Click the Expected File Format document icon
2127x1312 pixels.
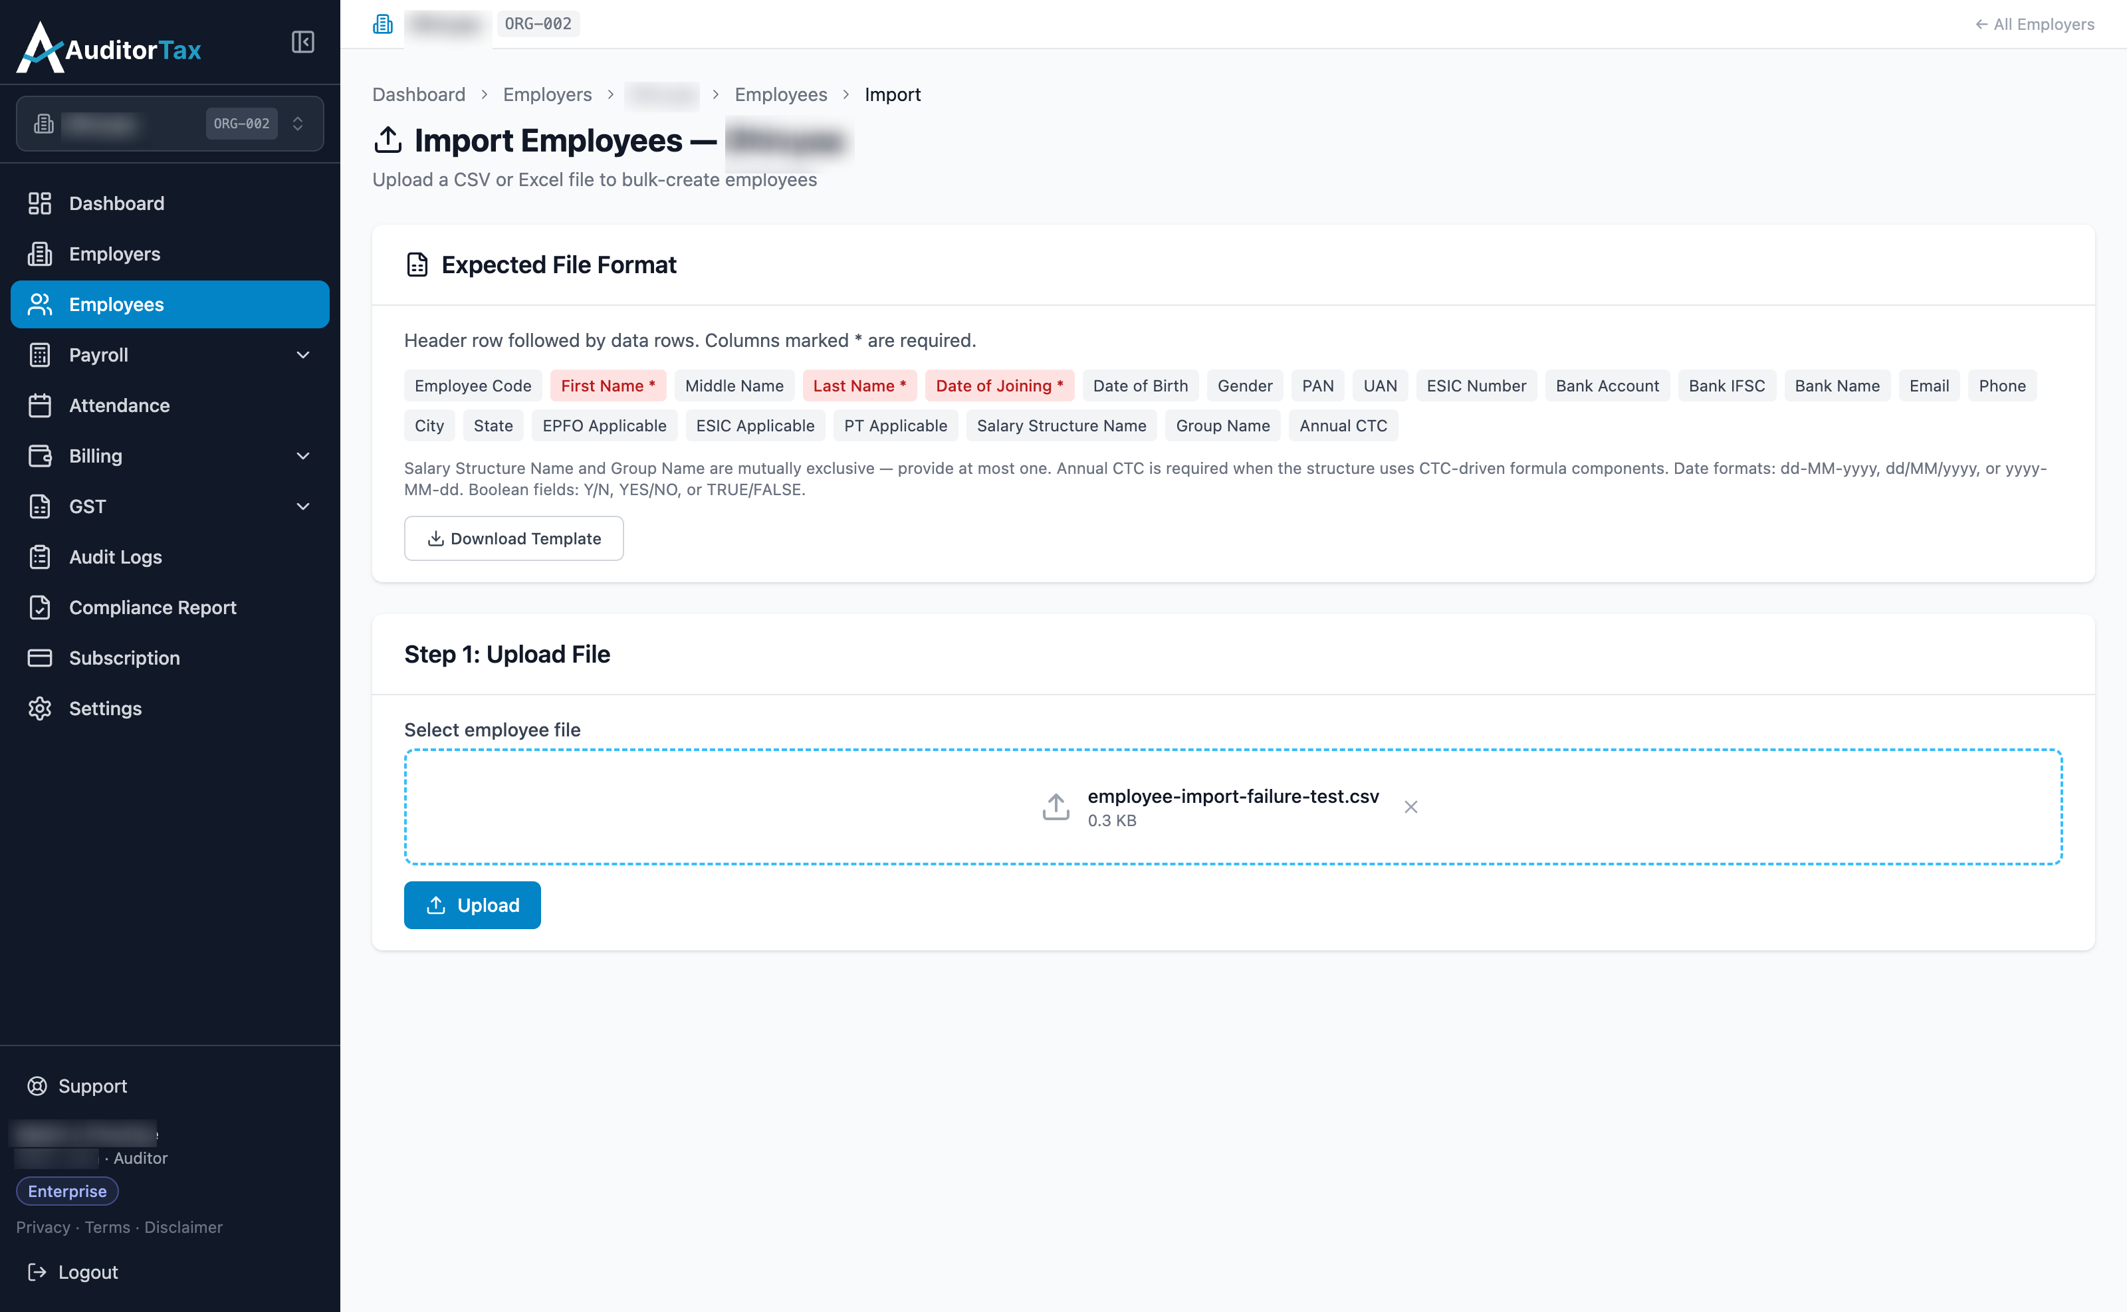tap(417, 265)
